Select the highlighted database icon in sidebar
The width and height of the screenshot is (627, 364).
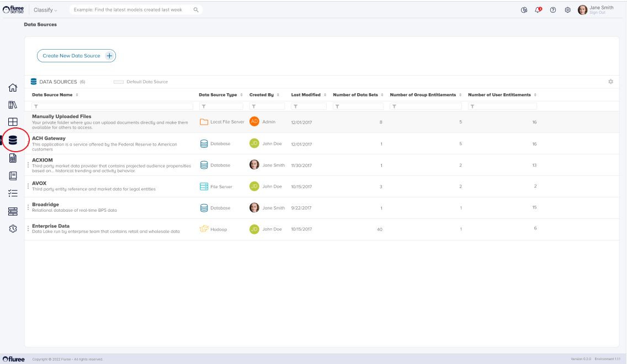(13, 140)
